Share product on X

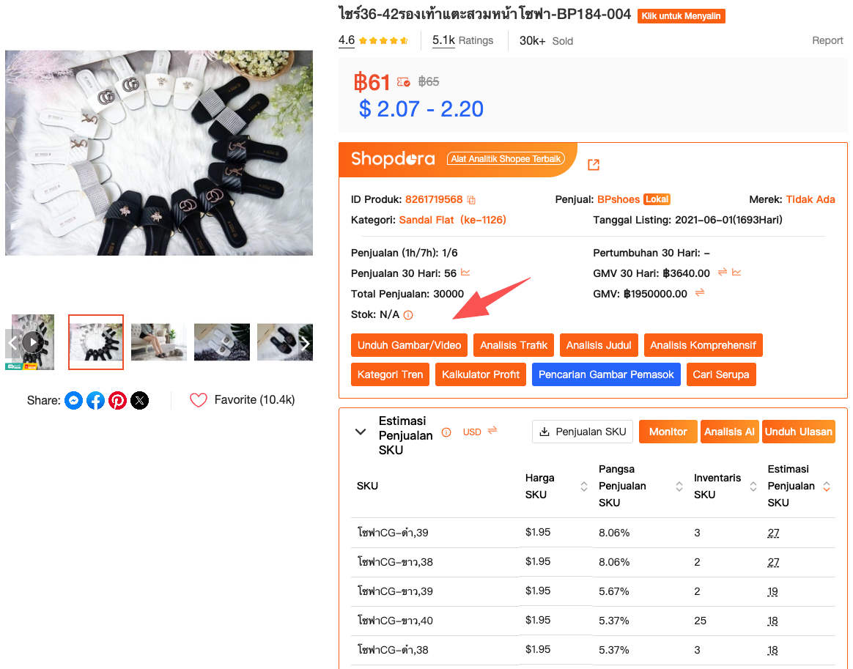pos(139,400)
